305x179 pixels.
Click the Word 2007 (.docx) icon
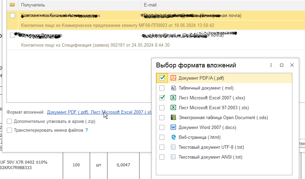[173, 127]
